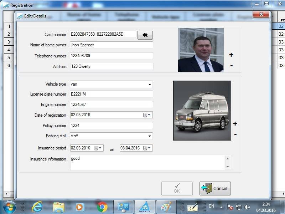The width and height of the screenshot is (285, 214).
Task: Click the OK button
Action: (x=176, y=188)
